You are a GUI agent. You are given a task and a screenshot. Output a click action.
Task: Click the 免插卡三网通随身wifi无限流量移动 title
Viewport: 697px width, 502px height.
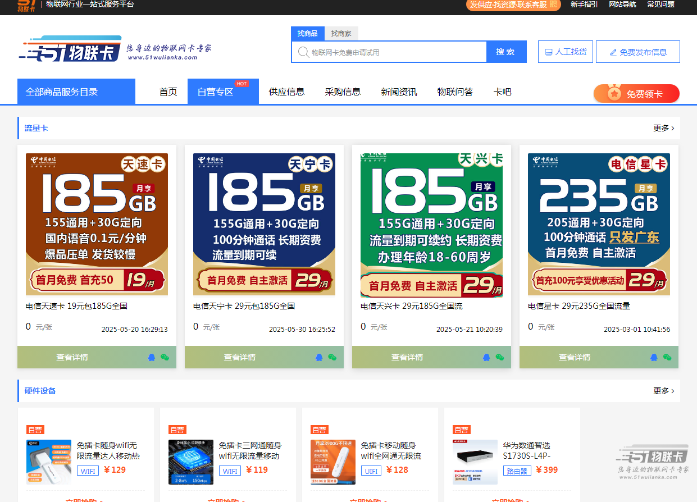[250, 450]
